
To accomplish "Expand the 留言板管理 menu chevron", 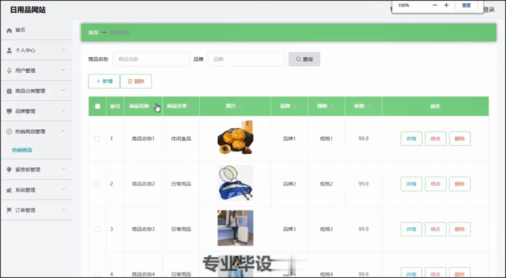I will click(x=63, y=169).
